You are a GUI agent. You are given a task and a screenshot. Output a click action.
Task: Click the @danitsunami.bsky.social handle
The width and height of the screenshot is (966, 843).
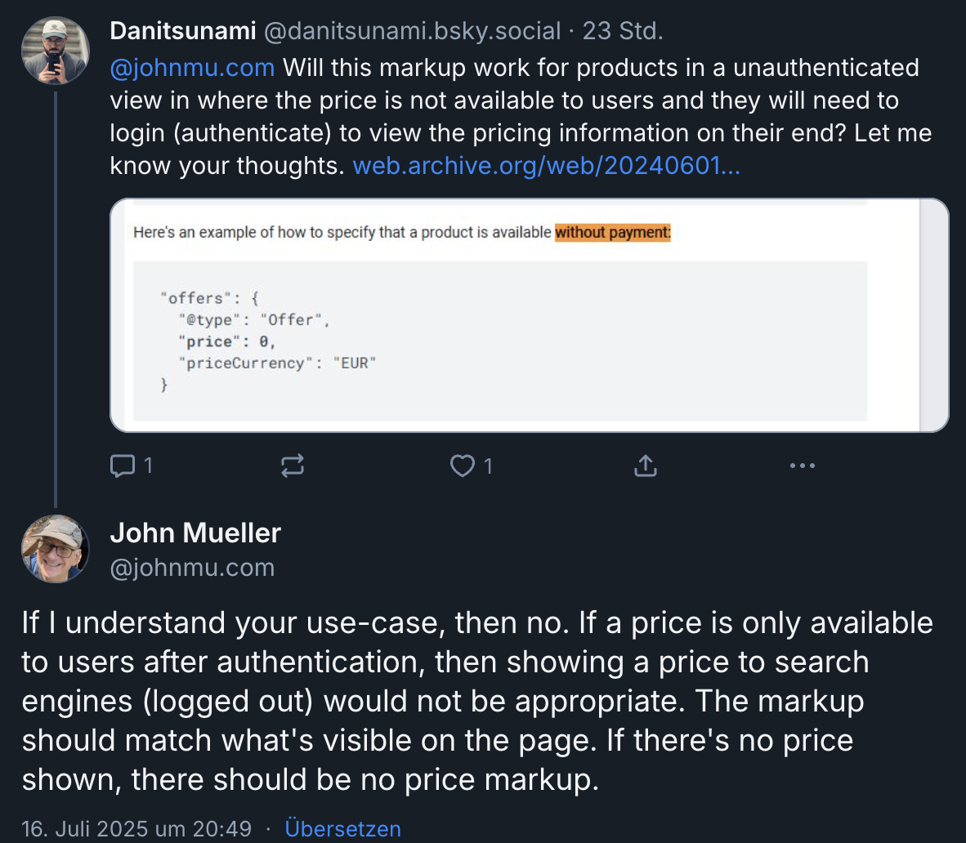click(412, 31)
